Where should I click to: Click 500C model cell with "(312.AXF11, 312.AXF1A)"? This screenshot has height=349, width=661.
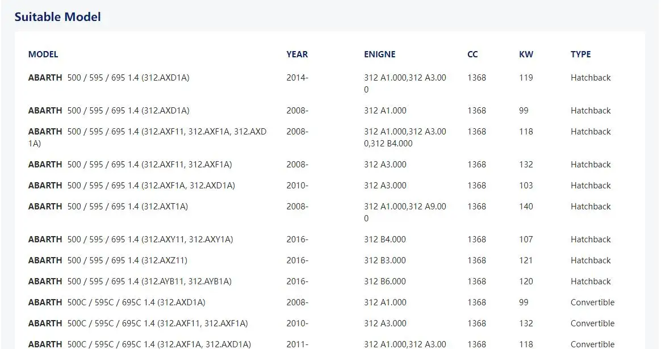138,323
